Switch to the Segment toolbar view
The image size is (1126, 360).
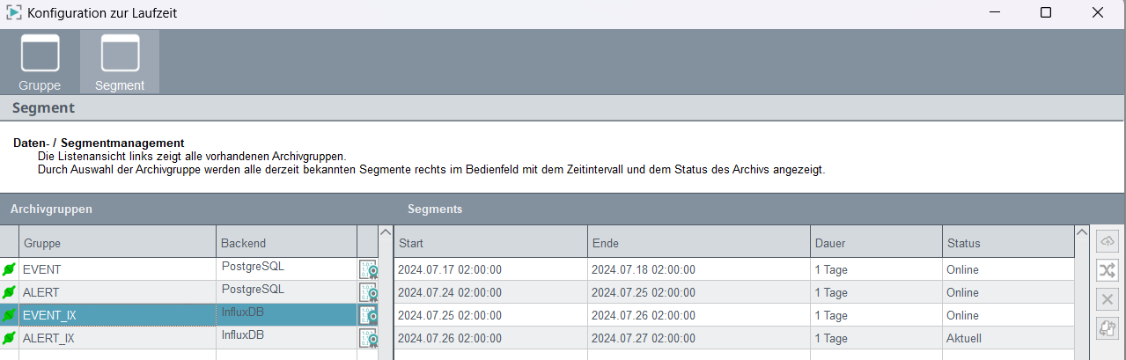coord(120,62)
